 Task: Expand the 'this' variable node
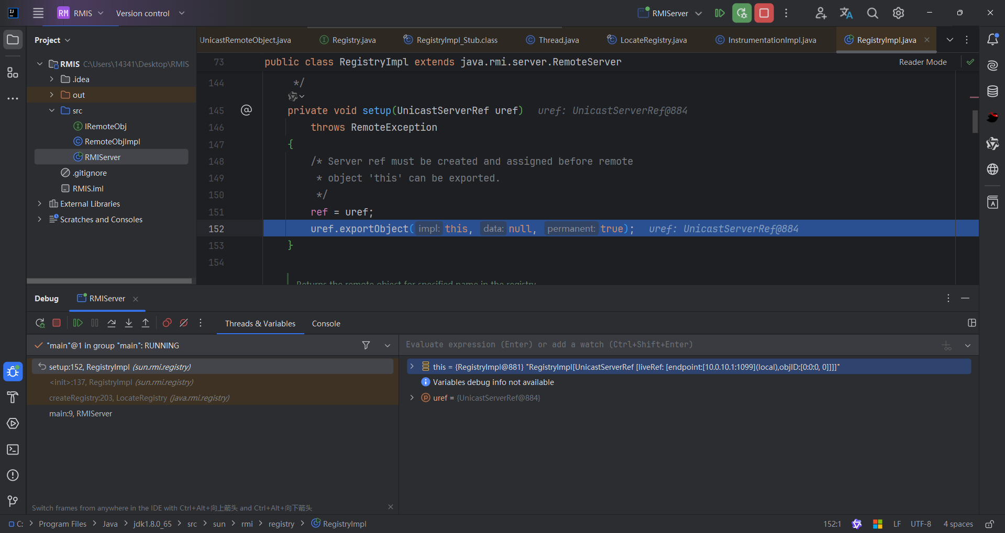[412, 367]
